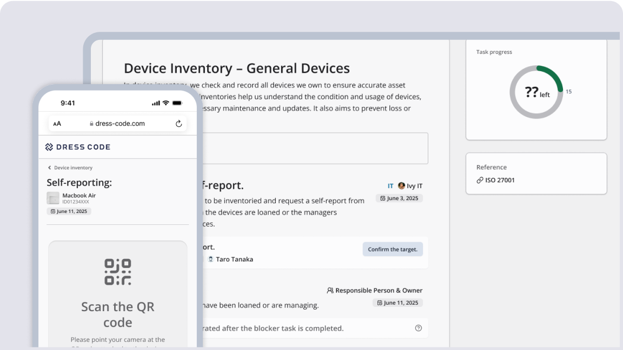Tap the reload icon in the address bar
The image size is (623, 350).
click(179, 123)
